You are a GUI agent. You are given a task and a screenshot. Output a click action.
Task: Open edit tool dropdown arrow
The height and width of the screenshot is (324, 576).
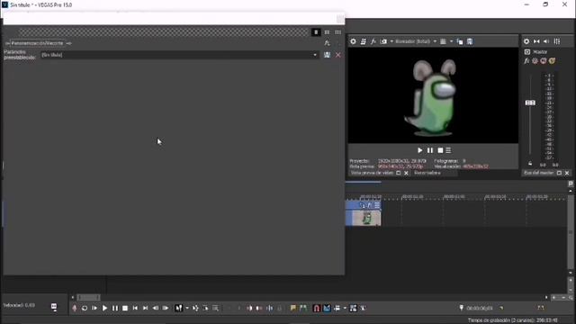point(187,308)
